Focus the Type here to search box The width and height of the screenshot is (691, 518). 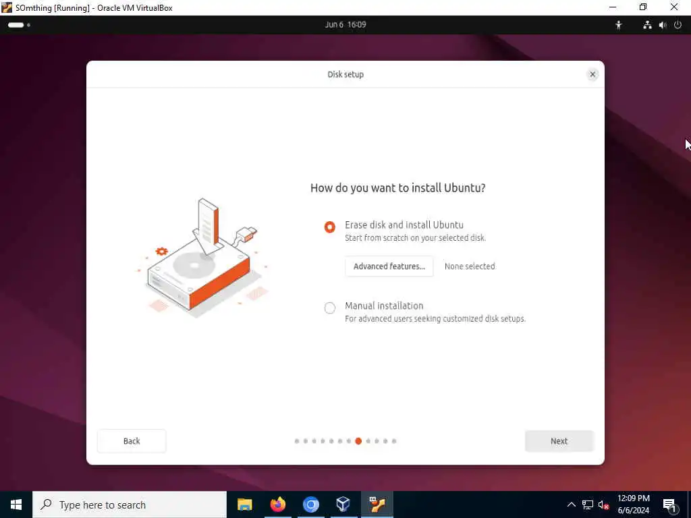[x=130, y=505]
